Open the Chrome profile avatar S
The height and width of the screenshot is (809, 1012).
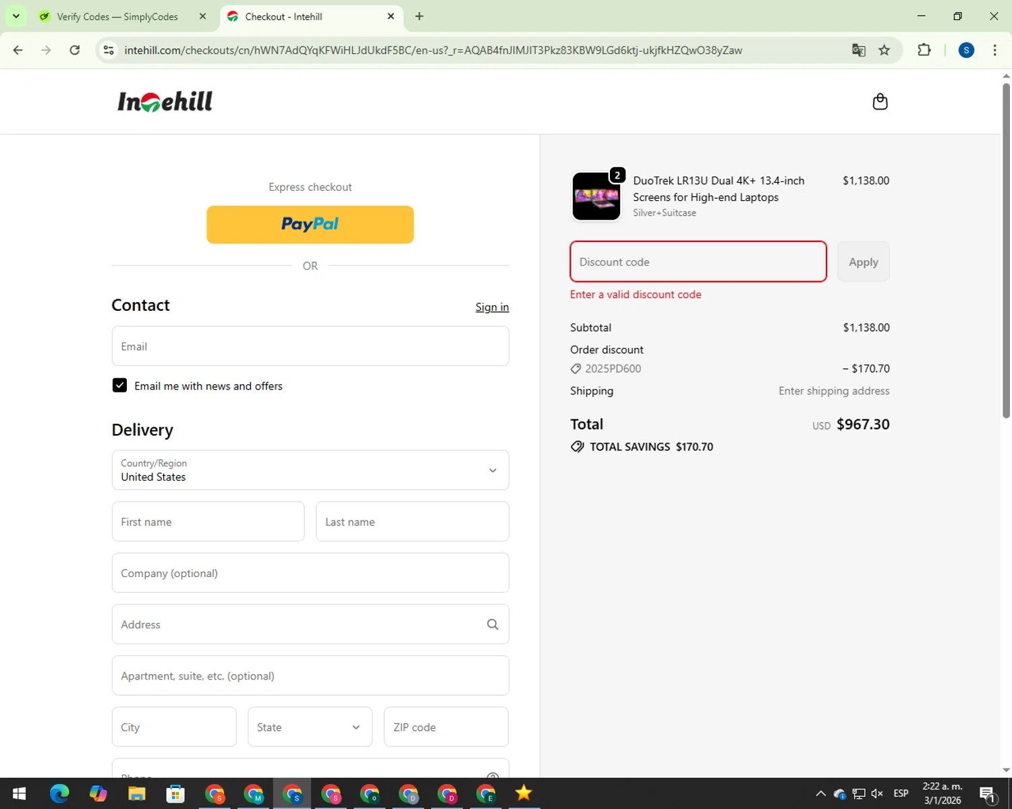(966, 50)
